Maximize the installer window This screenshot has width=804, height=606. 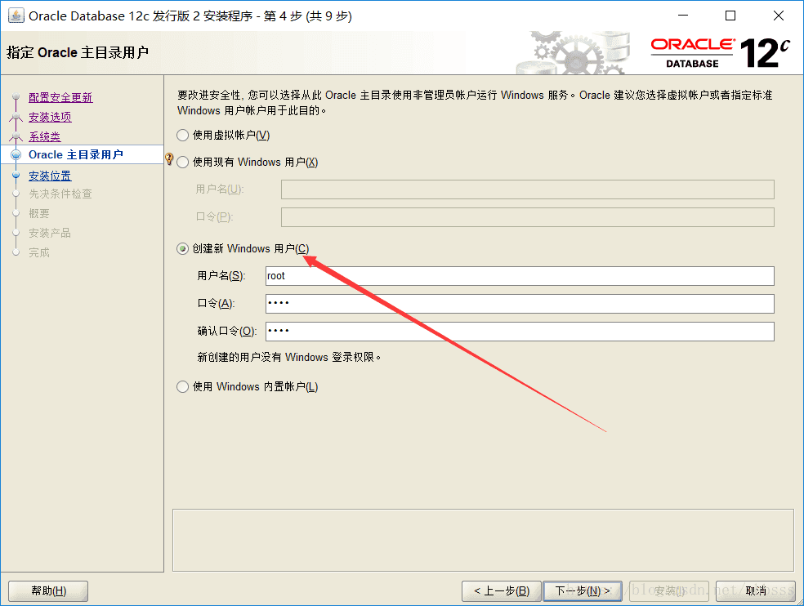(x=730, y=16)
